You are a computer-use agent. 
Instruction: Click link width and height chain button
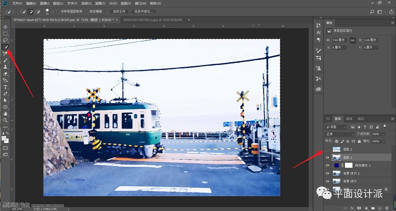click(353, 40)
